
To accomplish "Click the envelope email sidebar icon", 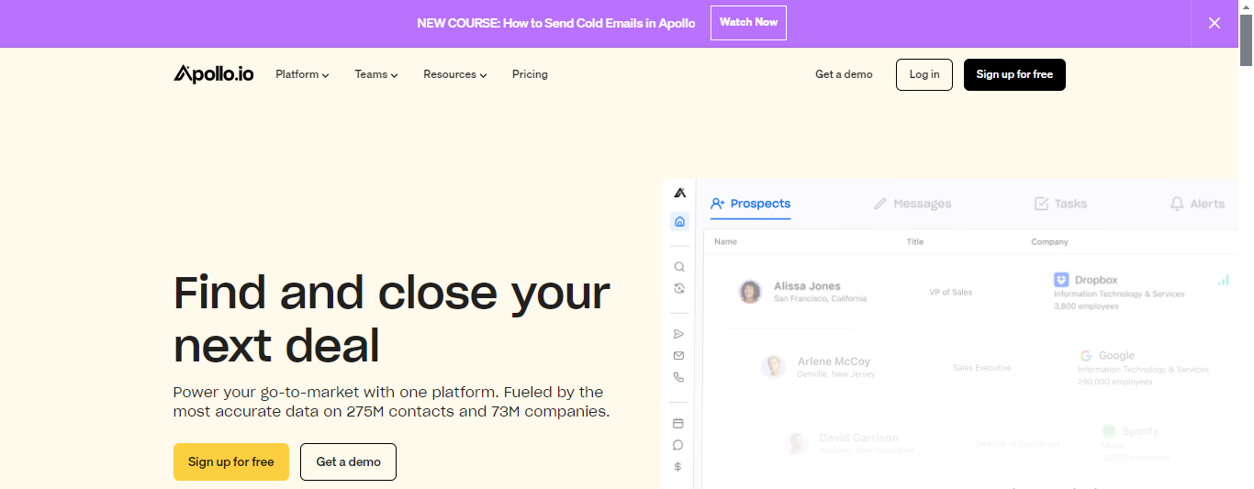I will click(679, 355).
